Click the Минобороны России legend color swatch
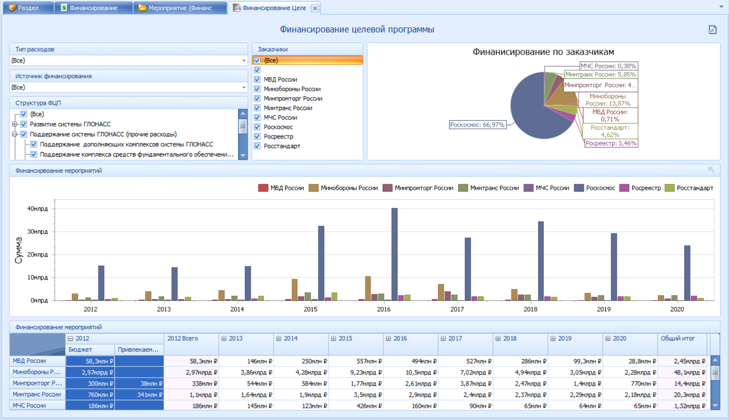 tap(313, 188)
